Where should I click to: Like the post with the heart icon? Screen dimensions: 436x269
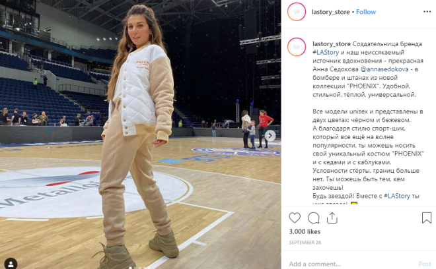pos(295,218)
